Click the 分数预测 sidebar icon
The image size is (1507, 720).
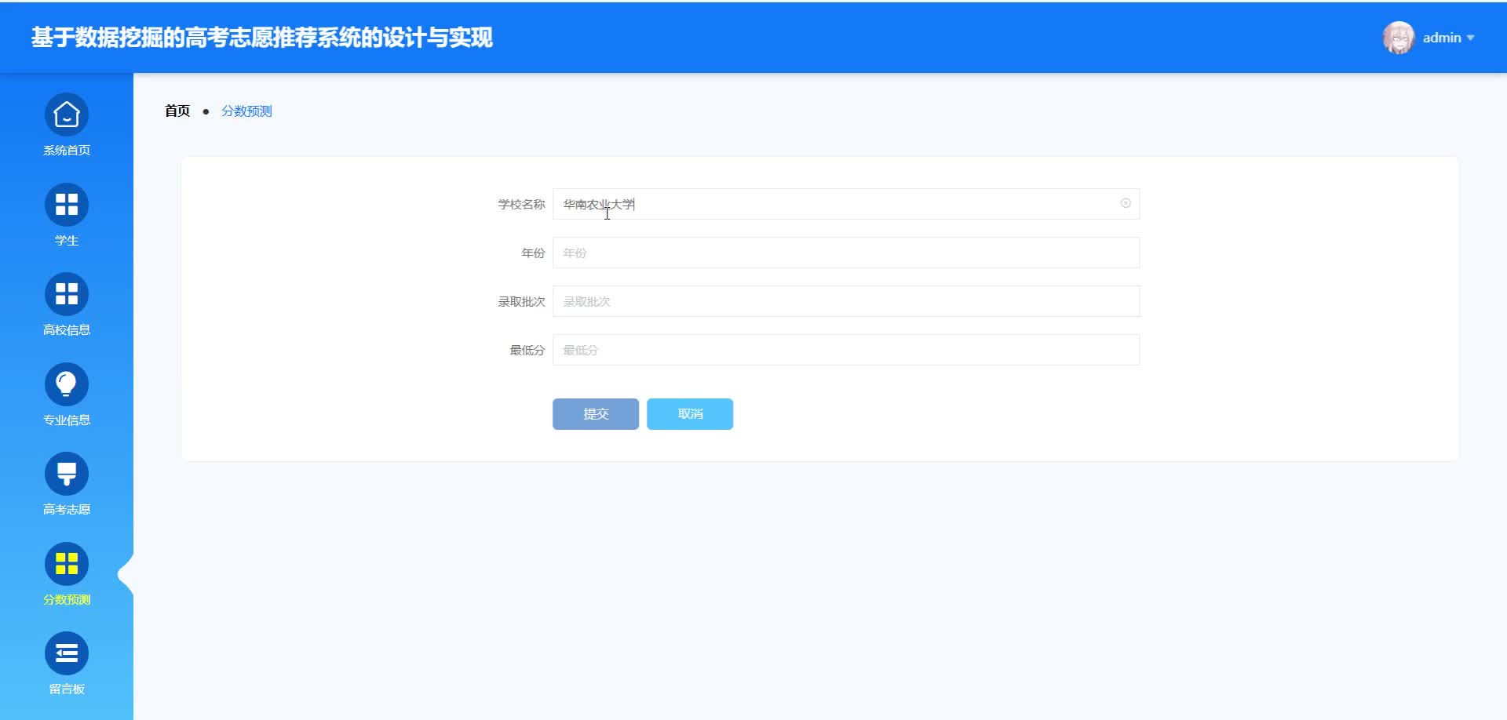pyautogui.click(x=66, y=563)
